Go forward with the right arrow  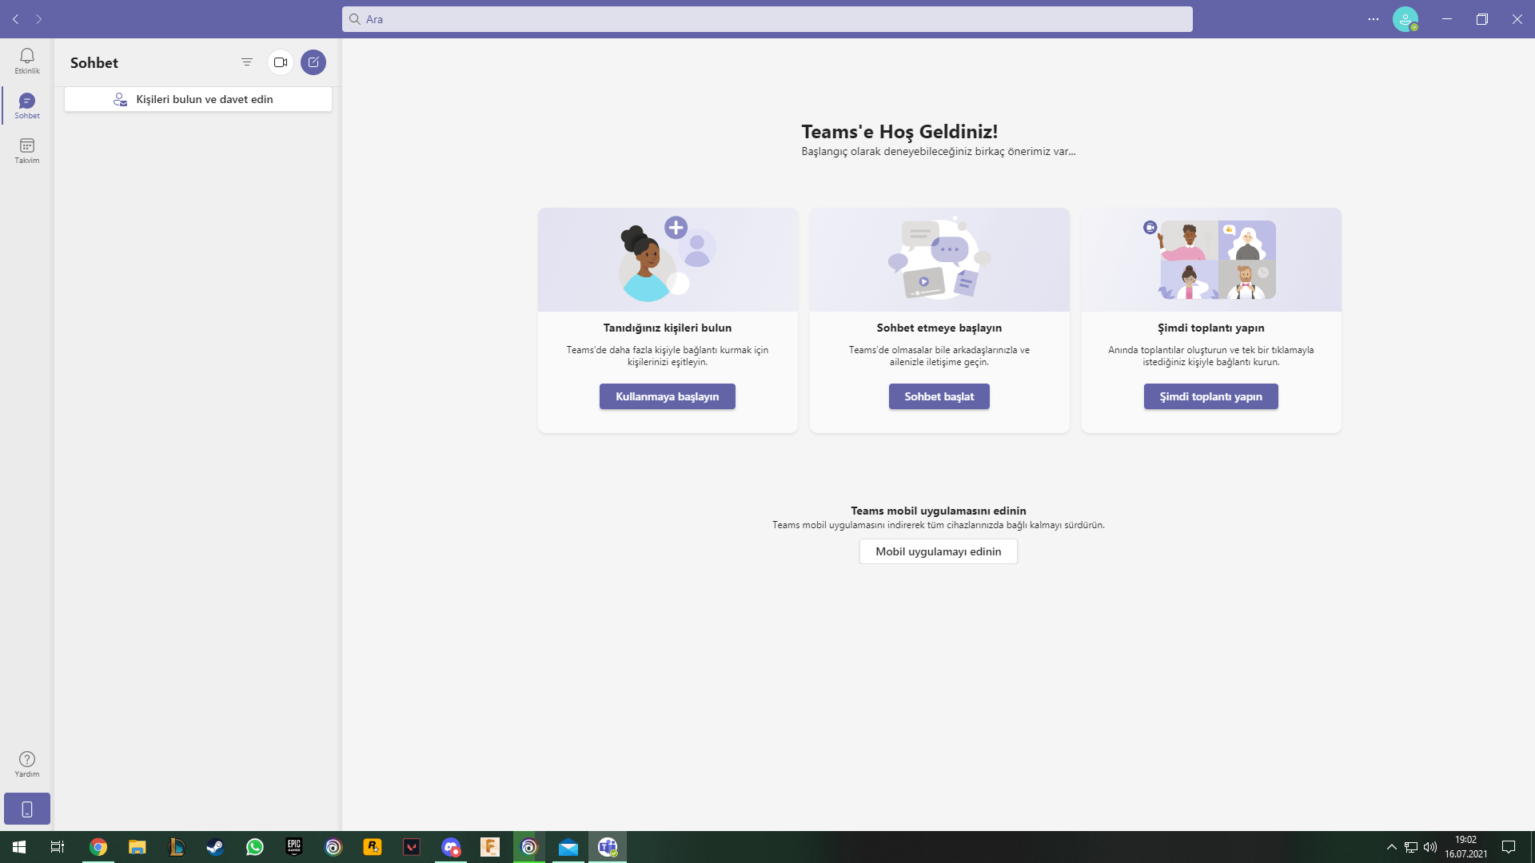pos(38,19)
